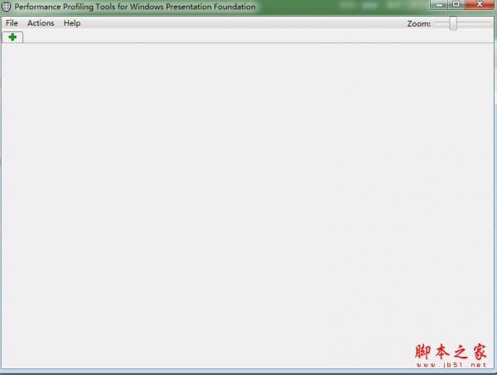Viewport: 497px width, 375px height.
Task: Open the Help menu
Action: click(72, 23)
